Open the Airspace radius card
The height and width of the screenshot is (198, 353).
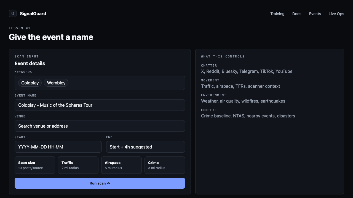coord(121,165)
